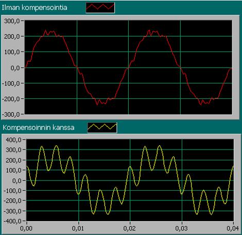Click the 0,04 x-axis end label
The height and width of the screenshot is (235, 242).
point(233,228)
